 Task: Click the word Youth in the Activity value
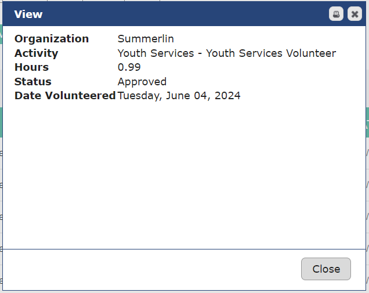pos(131,53)
